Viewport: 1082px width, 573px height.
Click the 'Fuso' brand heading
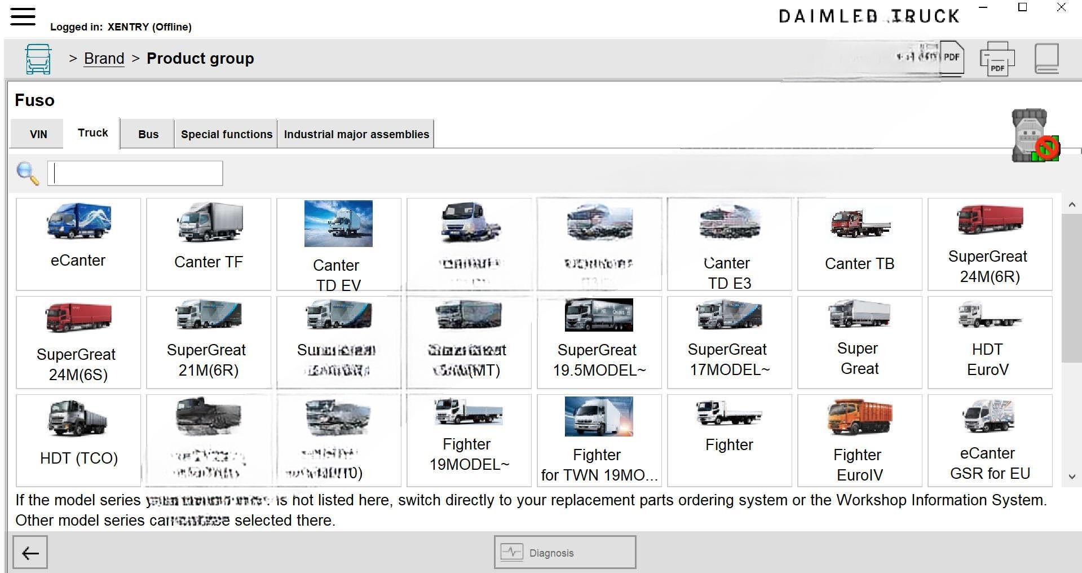click(34, 100)
